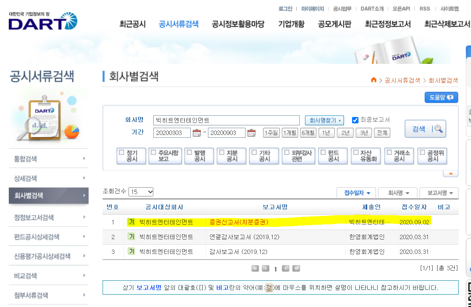Open 최근공시 top menu

click(x=133, y=24)
